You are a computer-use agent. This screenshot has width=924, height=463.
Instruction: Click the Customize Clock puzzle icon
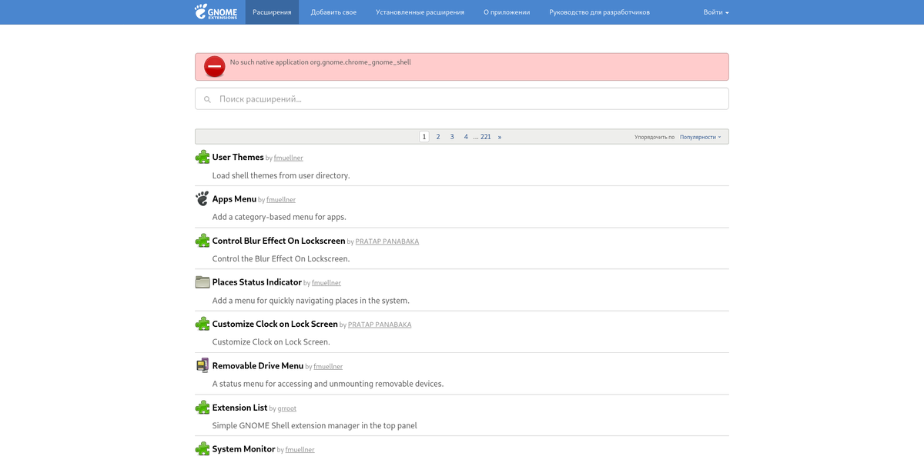[x=203, y=324]
